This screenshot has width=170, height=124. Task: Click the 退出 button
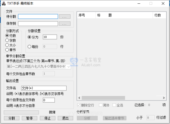[65, 118]
